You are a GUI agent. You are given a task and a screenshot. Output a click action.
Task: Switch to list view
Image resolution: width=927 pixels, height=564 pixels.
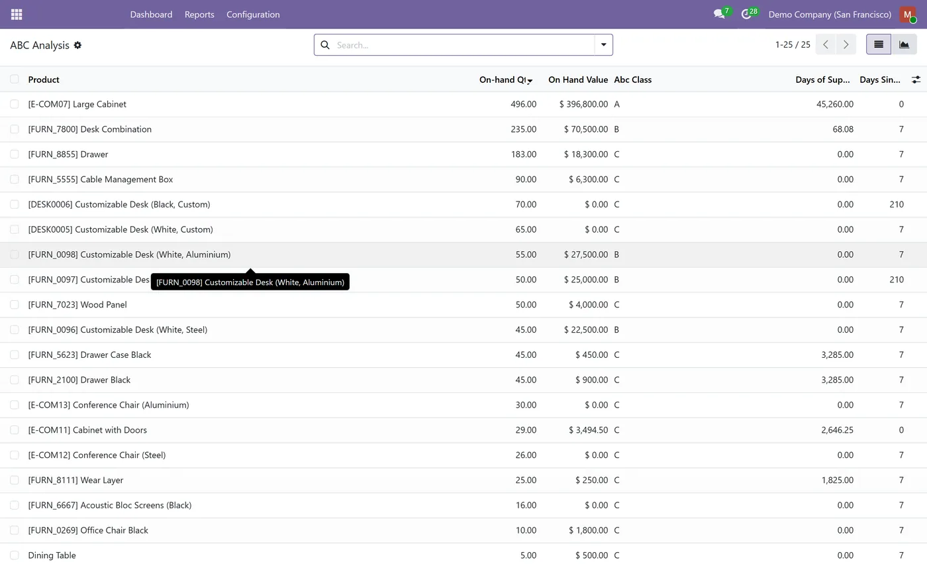[x=879, y=44]
